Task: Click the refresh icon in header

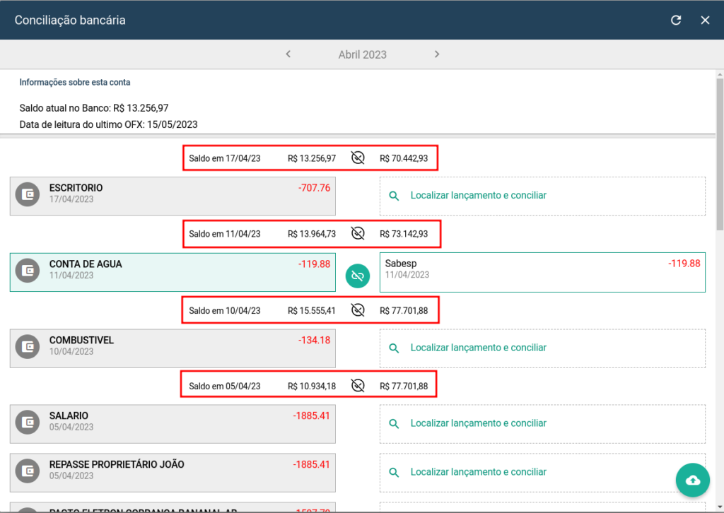Action: point(676,20)
